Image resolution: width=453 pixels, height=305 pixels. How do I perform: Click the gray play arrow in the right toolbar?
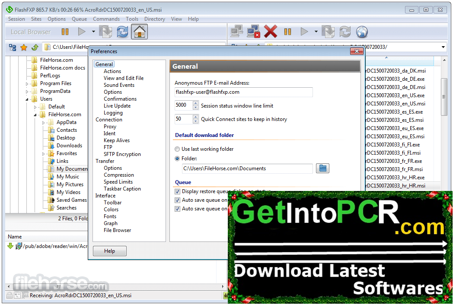click(x=304, y=32)
